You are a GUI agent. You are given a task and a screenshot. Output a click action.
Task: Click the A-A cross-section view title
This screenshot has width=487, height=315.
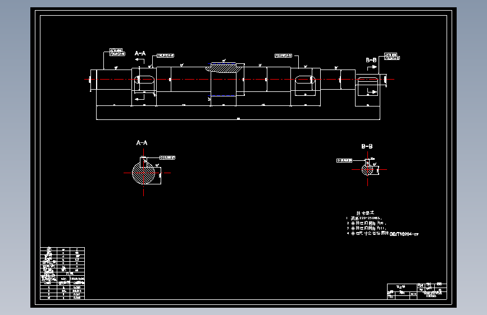(142, 143)
